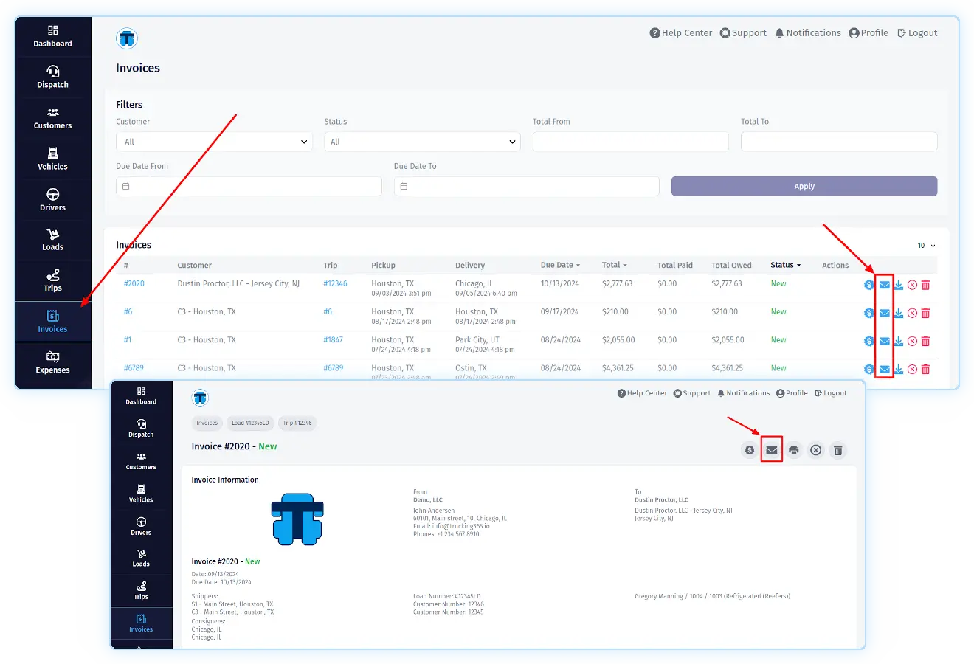
Task: Open the Customer filter dropdown
Action: (x=214, y=142)
